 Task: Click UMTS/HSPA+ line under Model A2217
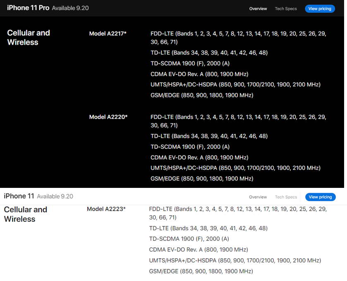(x=235, y=84)
